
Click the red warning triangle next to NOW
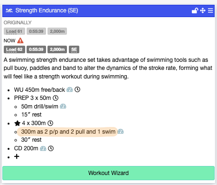click(x=20, y=40)
